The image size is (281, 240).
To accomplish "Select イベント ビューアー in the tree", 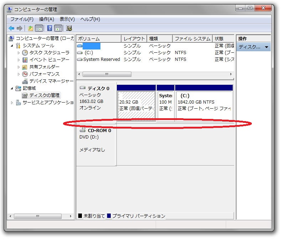I will click(x=49, y=60).
